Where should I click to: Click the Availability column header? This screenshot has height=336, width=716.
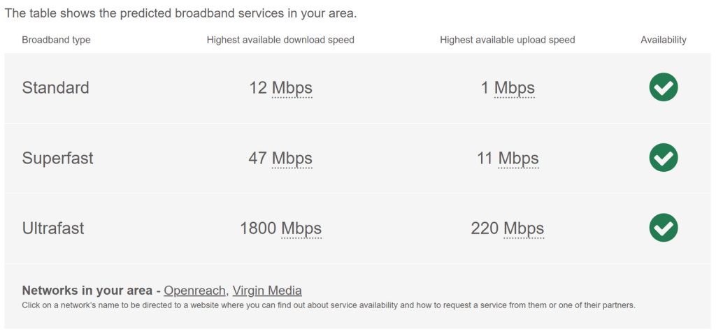point(663,40)
